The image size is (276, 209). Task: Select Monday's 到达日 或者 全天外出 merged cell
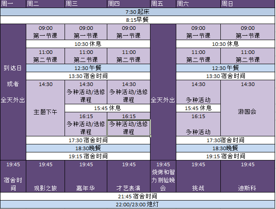point(13,92)
